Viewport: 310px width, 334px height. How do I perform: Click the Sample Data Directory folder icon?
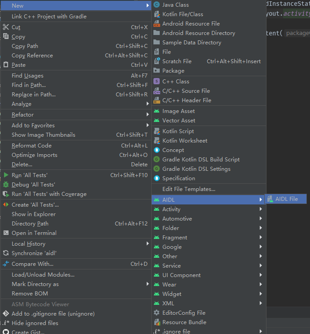157,42
